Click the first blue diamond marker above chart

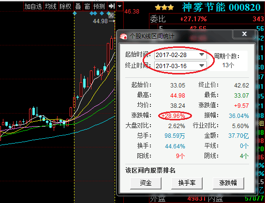point(74,13)
